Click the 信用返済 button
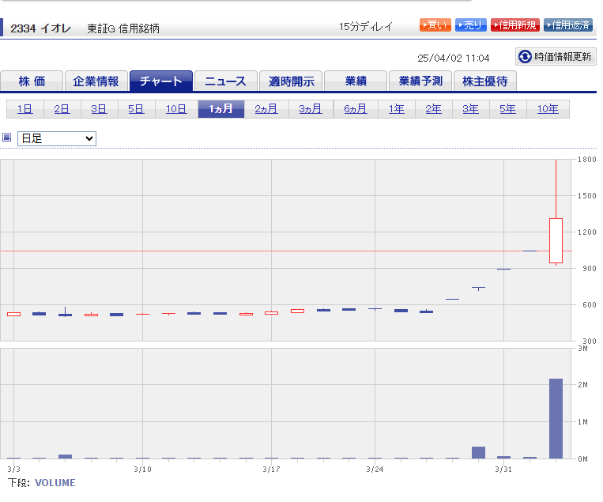 568,25
